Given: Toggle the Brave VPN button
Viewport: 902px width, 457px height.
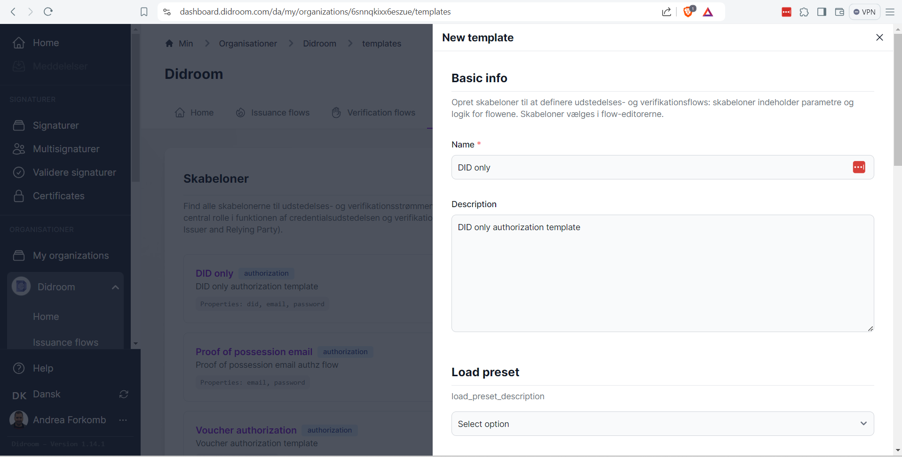Looking at the screenshot, I should click(x=864, y=12).
